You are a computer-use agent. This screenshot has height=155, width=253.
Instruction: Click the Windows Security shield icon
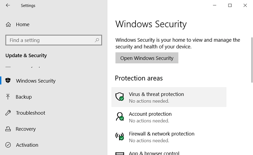point(8,81)
